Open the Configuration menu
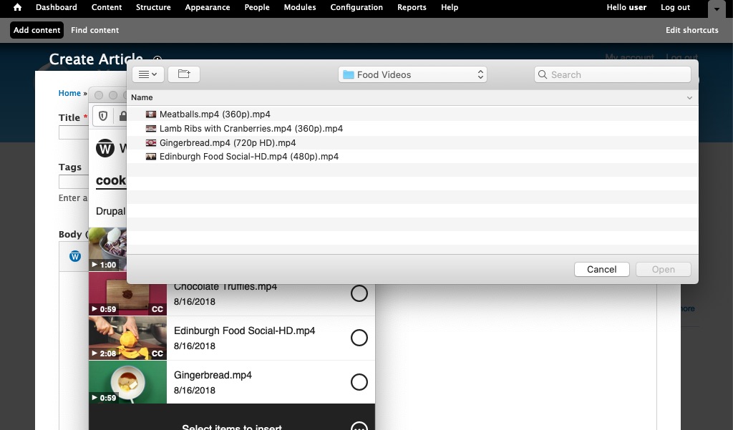 click(x=356, y=7)
